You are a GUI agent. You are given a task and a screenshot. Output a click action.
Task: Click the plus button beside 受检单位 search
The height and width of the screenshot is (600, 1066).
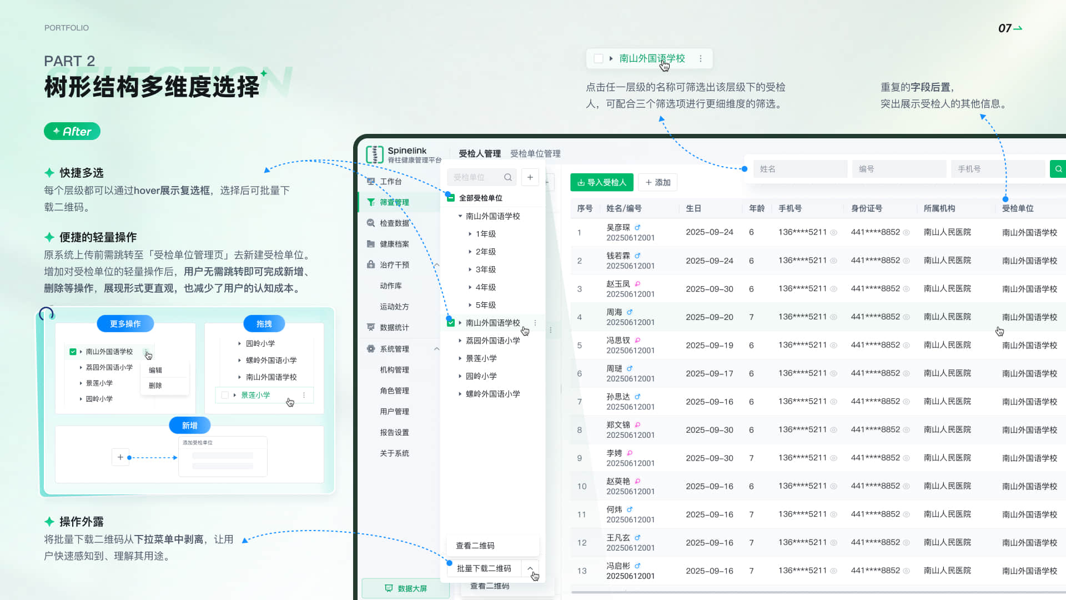(x=530, y=177)
